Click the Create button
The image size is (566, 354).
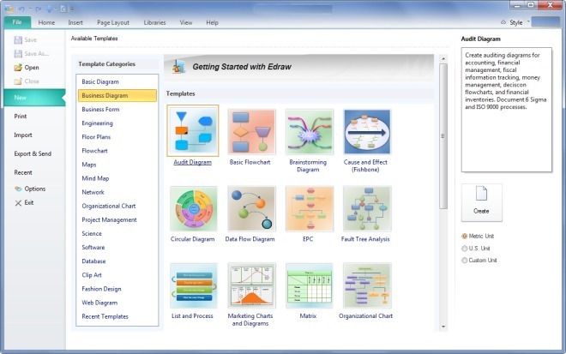coord(482,202)
